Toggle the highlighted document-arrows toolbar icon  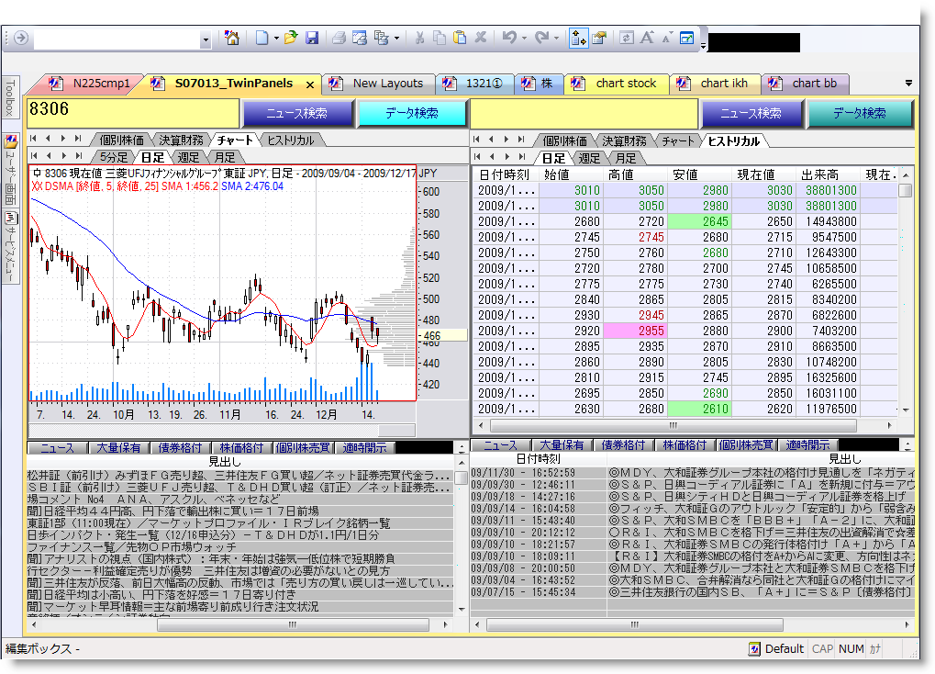pos(578,38)
